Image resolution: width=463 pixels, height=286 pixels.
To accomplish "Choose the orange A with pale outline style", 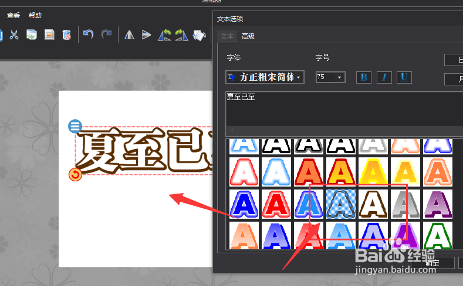I will point(438,172).
